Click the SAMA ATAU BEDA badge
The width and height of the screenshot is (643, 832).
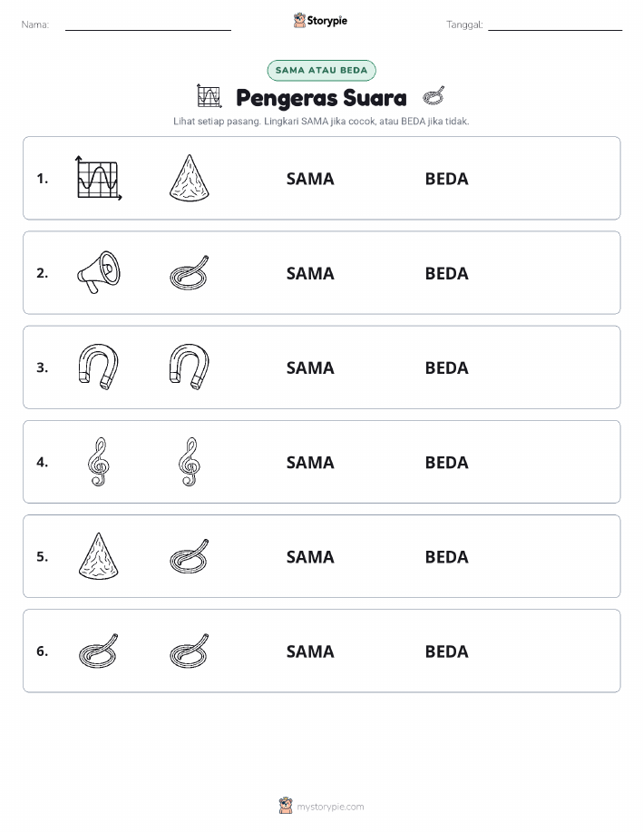[321, 71]
